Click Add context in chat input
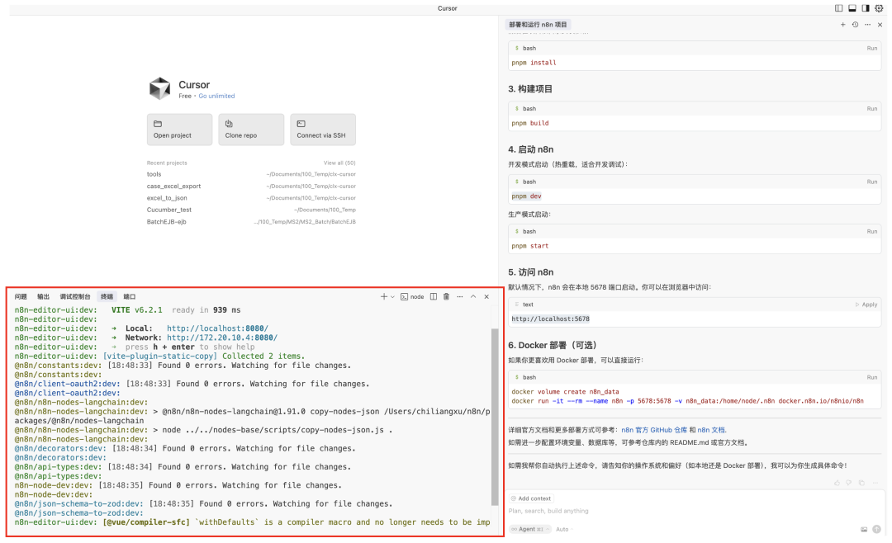 point(531,498)
